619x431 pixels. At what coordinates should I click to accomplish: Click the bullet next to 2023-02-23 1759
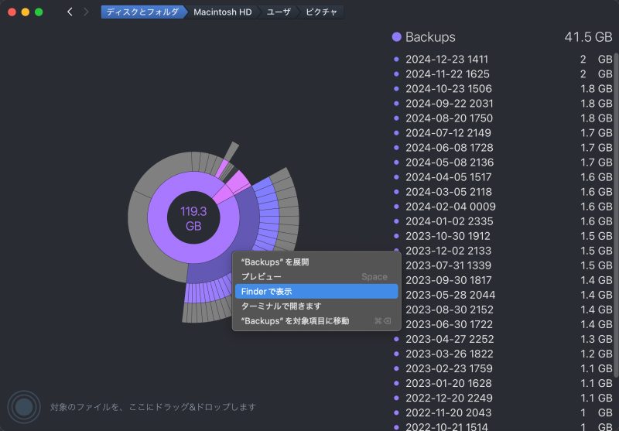[397, 368]
